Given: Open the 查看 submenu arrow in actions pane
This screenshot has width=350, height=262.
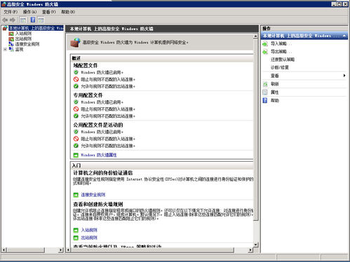Looking at the screenshot, I should click(344, 76).
